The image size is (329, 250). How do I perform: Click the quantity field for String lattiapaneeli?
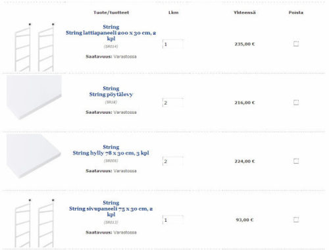point(173,44)
